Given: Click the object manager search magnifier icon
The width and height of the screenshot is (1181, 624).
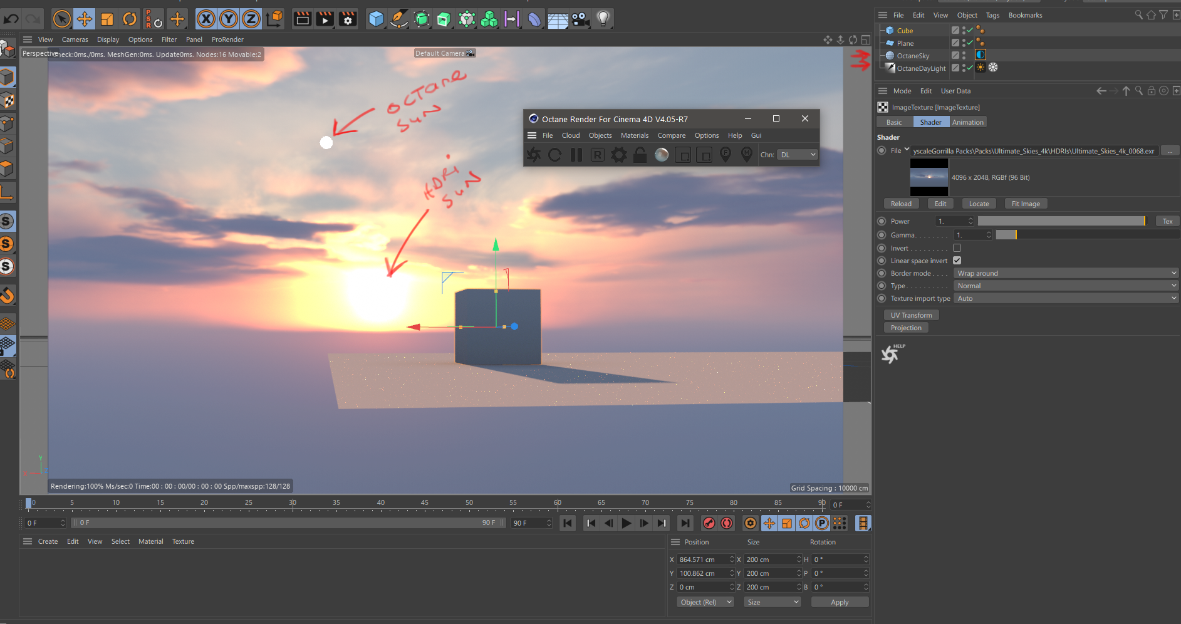Looking at the screenshot, I should 1138,15.
